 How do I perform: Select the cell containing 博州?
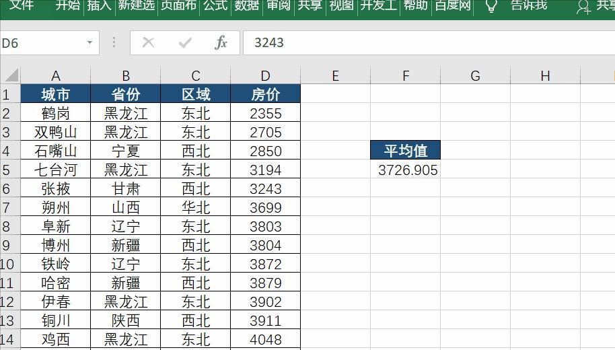pos(56,245)
